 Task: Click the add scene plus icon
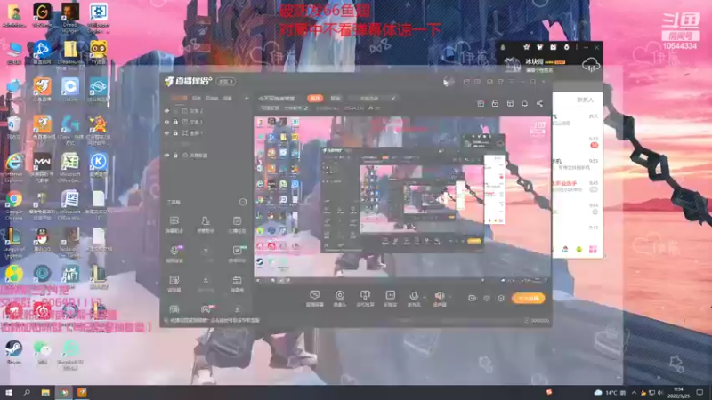[247, 98]
